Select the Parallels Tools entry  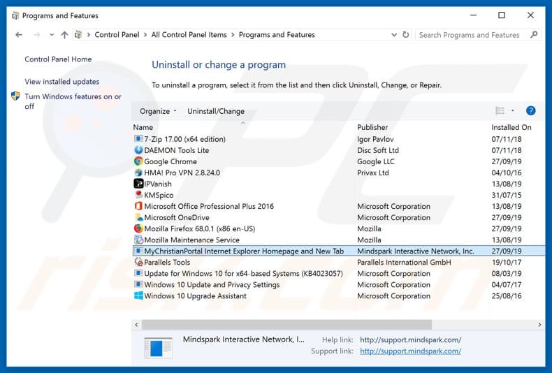[338, 262]
